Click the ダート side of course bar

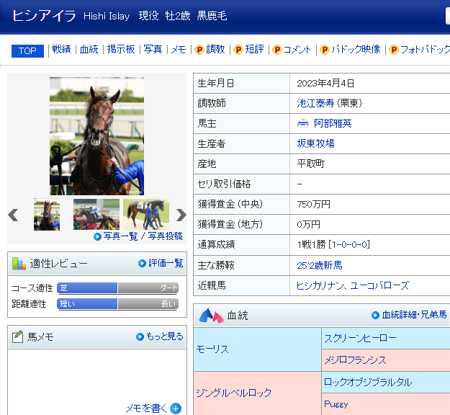coord(148,288)
